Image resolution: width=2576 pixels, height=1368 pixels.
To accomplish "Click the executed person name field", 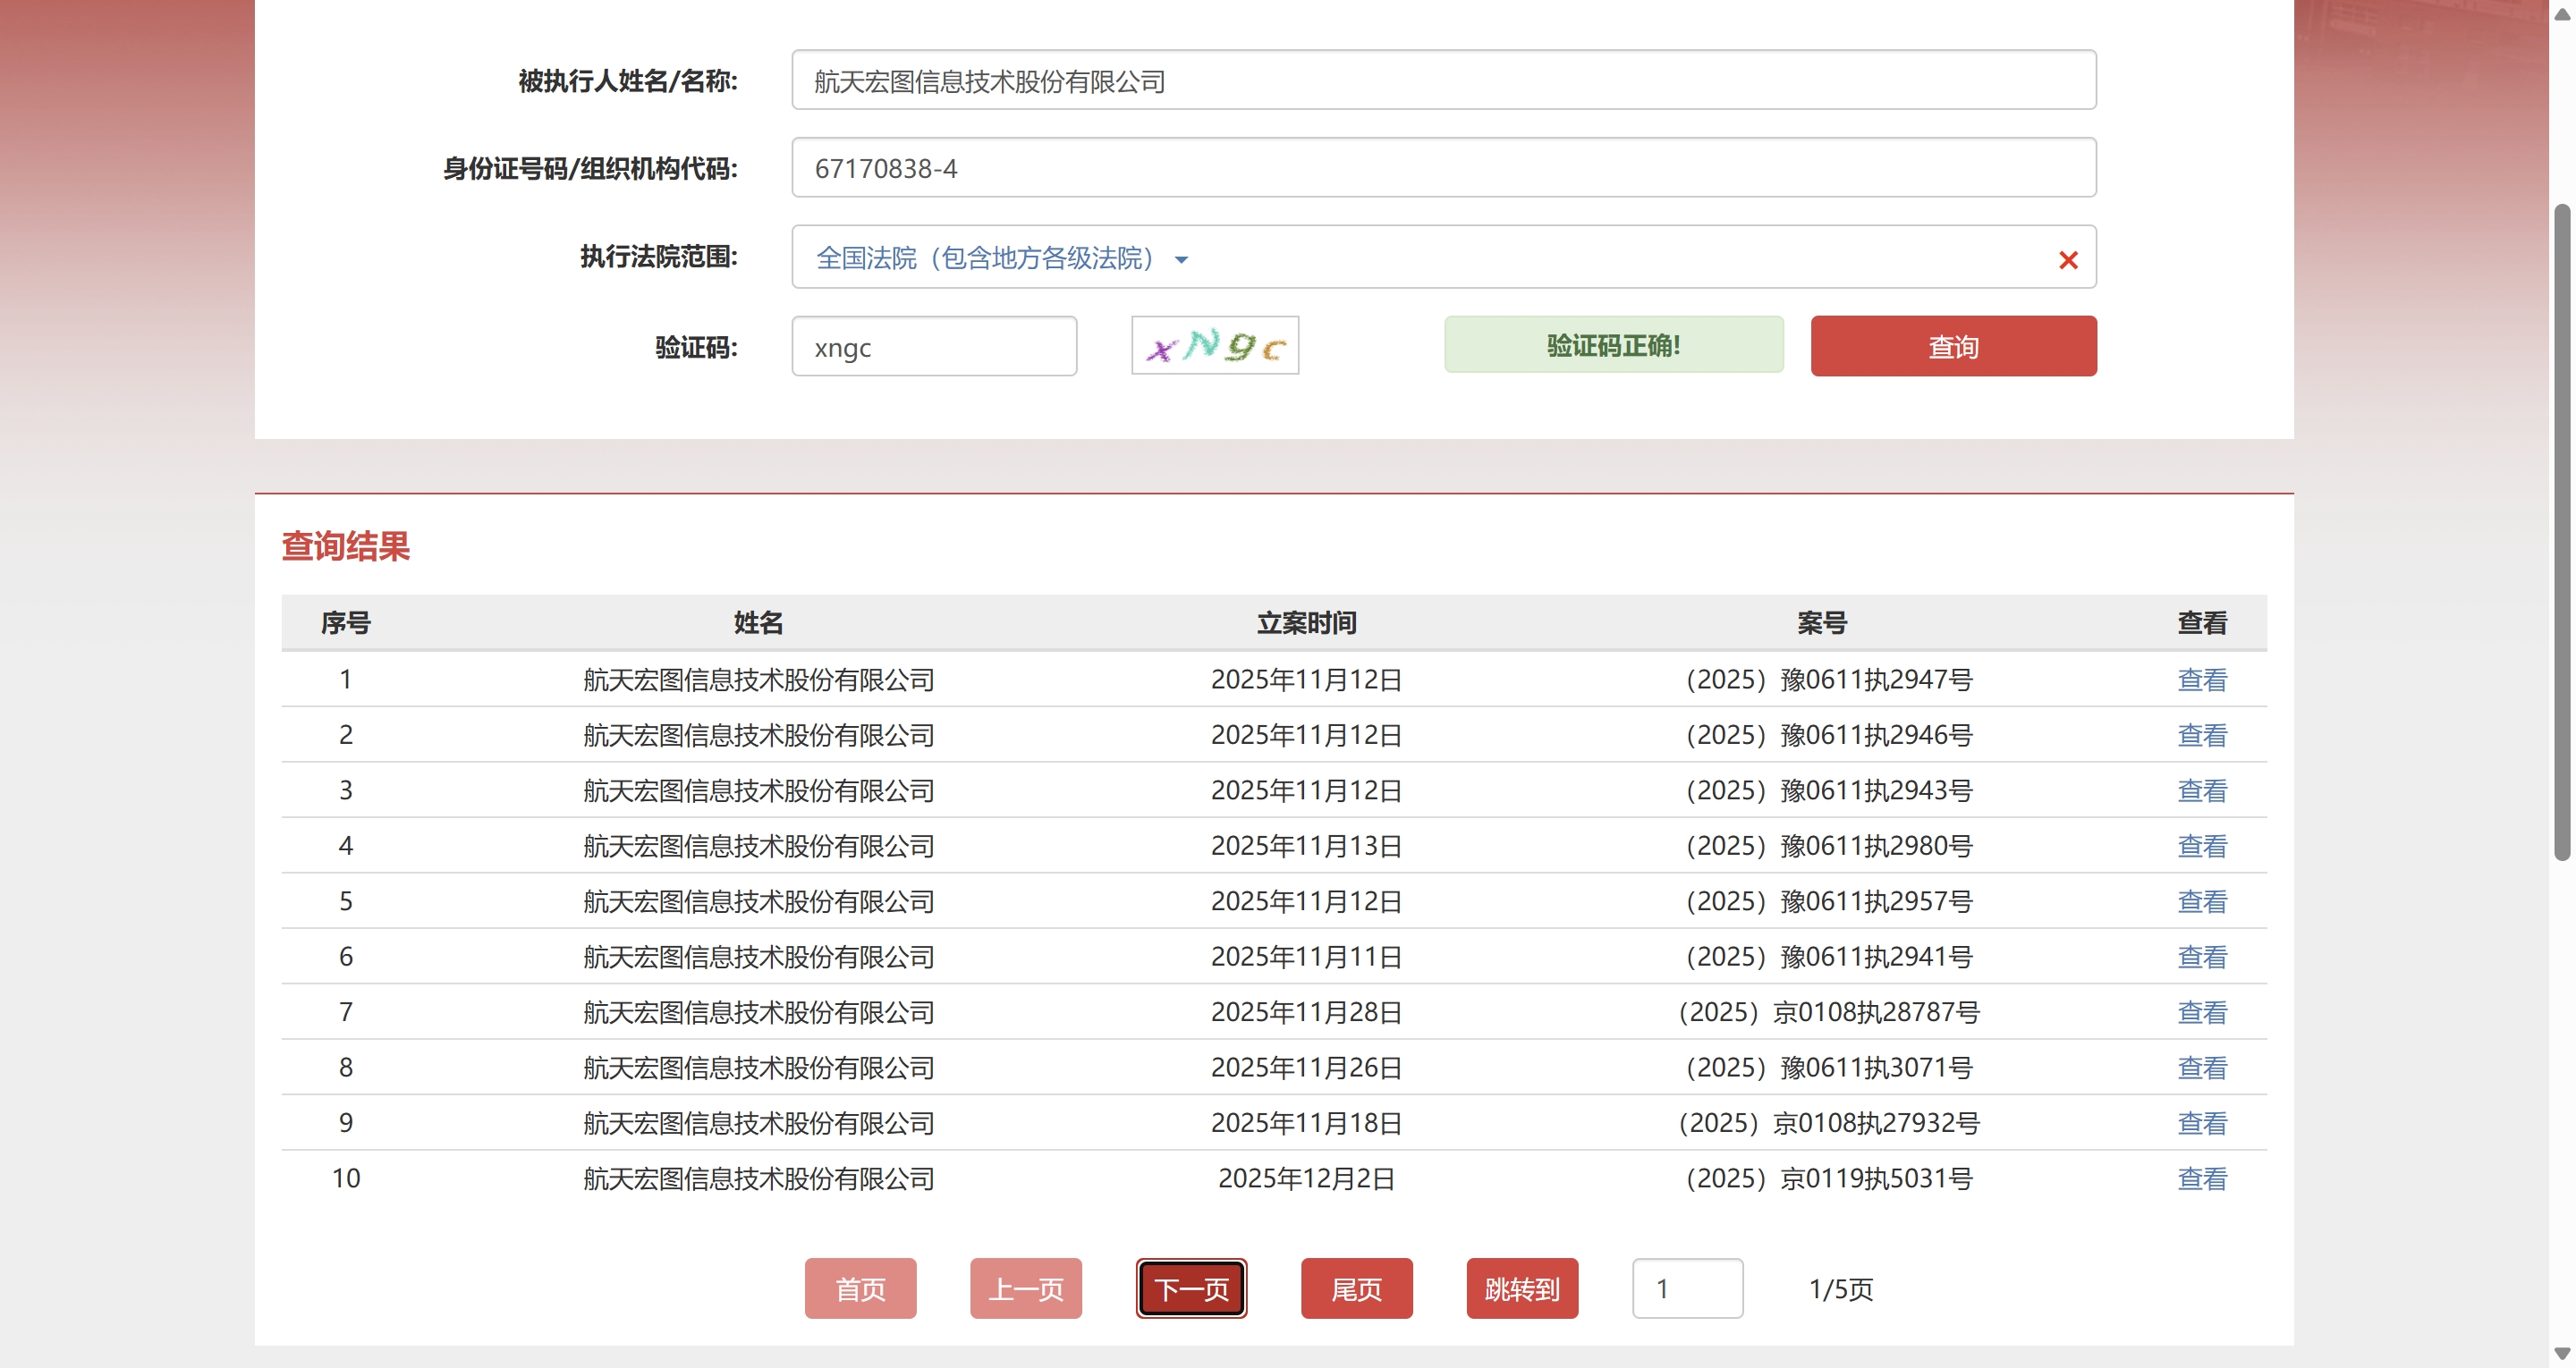I will coord(1443,81).
